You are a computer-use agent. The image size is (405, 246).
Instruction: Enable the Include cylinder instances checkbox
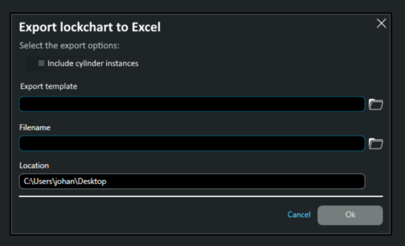click(41, 64)
